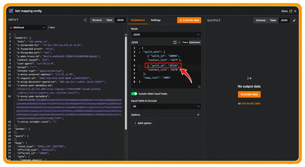Screen dimensions: 305x167
Task: Click the "x-forwarded-port" line in input
Action: tap(34, 53)
